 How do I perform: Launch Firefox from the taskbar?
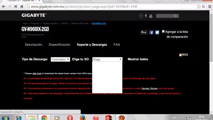[83, 118]
